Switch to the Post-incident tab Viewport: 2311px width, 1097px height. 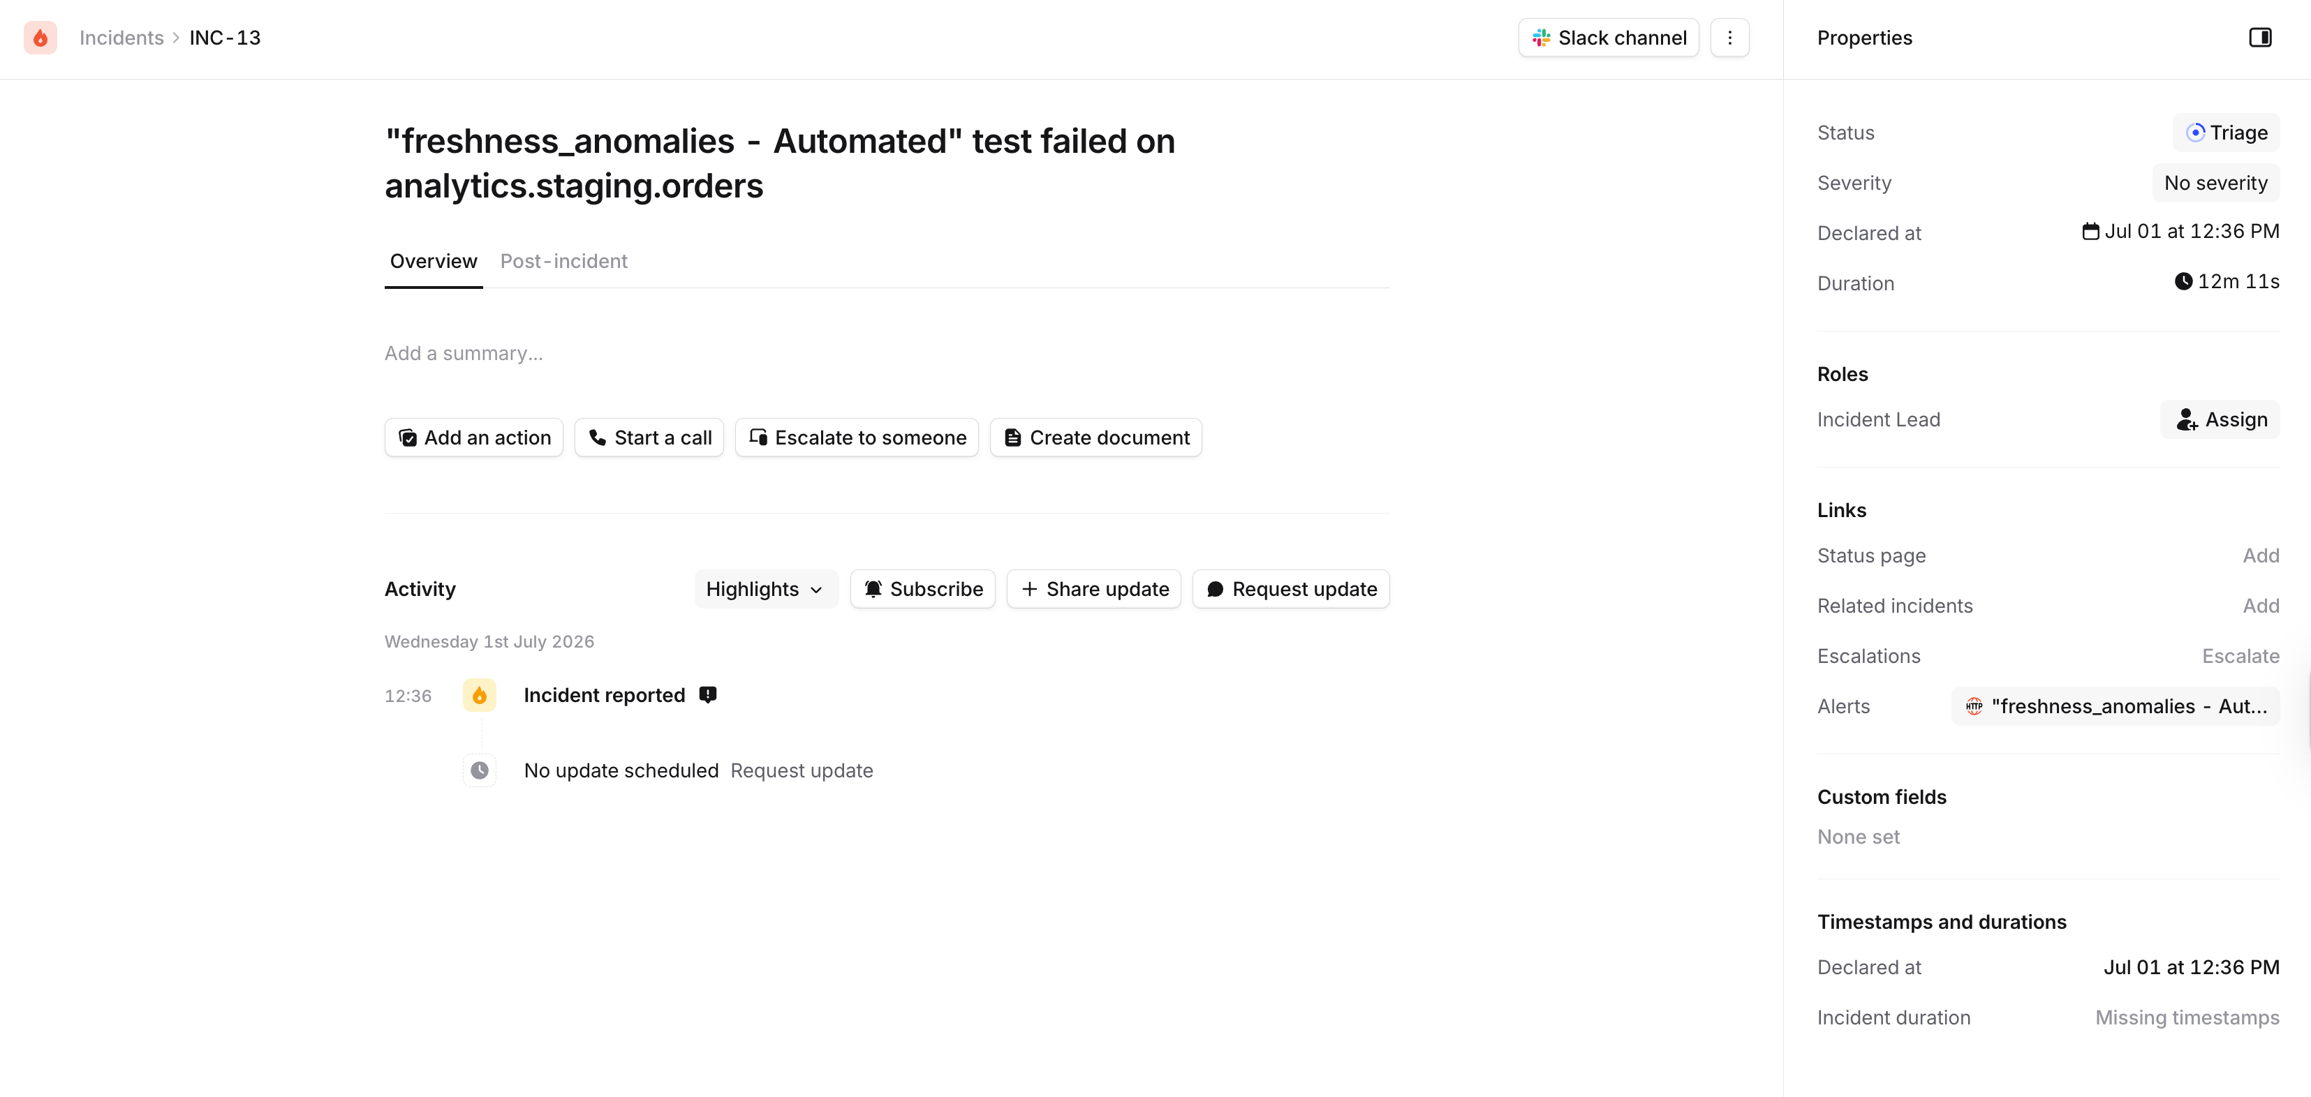pyautogui.click(x=563, y=261)
